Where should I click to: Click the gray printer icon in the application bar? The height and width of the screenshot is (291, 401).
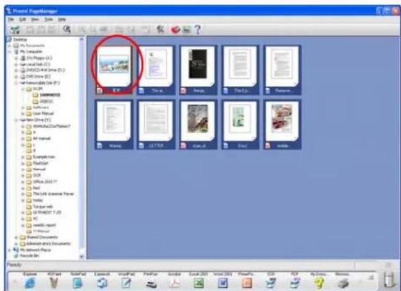coord(343,283)
